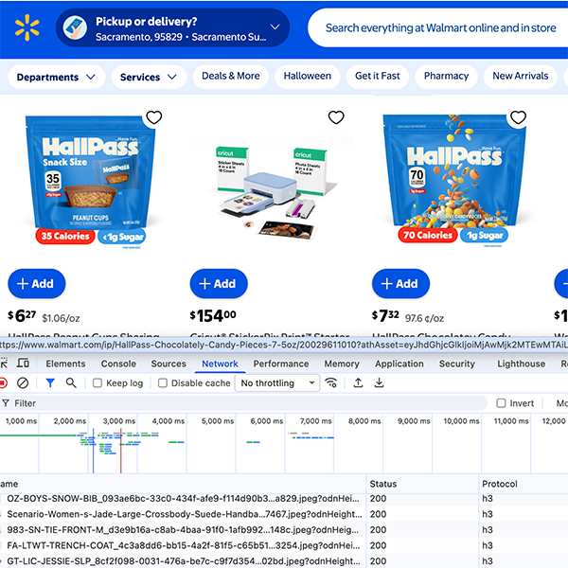Export HAR file download icon
Viewport: 568px width, 568px height.
coord(379,382)
